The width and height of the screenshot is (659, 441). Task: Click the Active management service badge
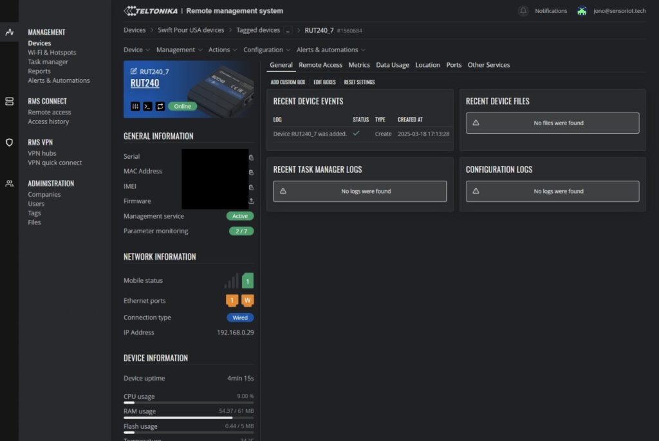pos(240,216)
